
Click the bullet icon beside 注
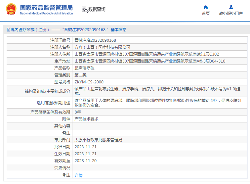(x=64, y=175)
